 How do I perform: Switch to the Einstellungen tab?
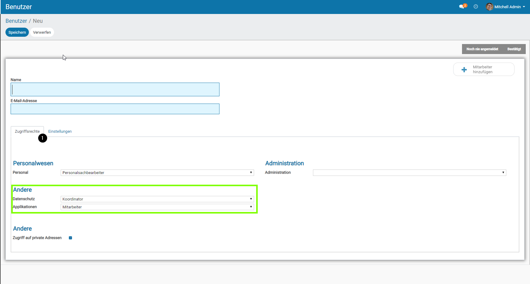coord(60,132)
